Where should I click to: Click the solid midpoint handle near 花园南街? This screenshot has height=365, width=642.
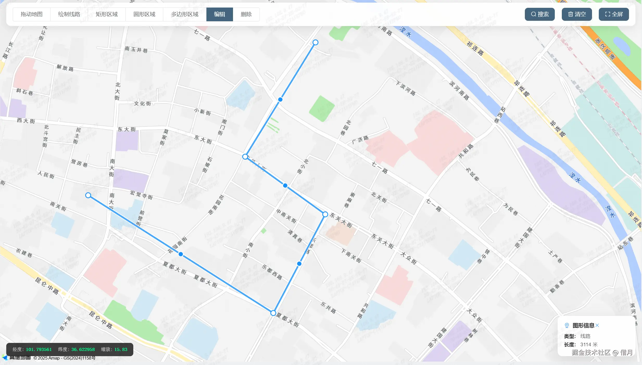click(181, 254)
